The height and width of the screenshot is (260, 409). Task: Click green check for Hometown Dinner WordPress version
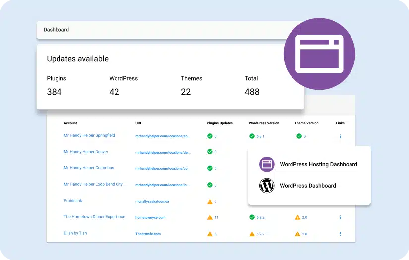[252, 217]
